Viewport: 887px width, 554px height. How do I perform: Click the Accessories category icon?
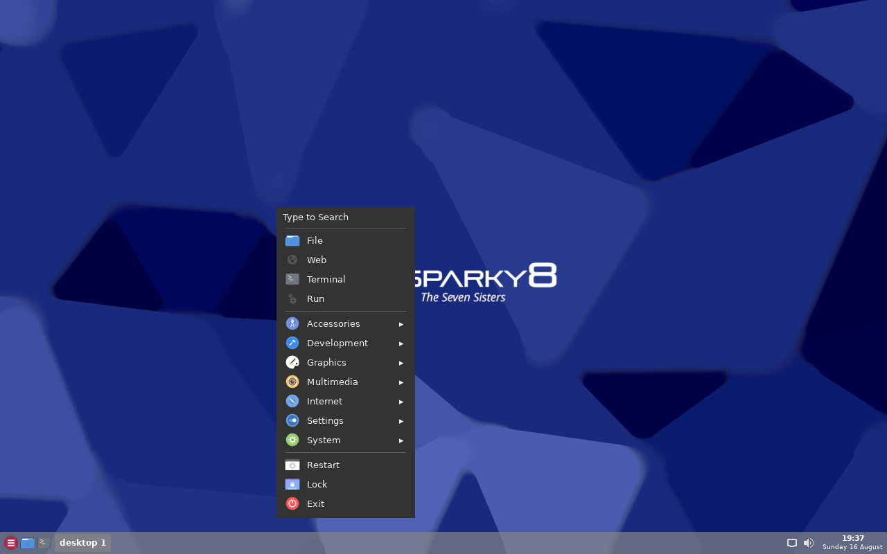292,323
